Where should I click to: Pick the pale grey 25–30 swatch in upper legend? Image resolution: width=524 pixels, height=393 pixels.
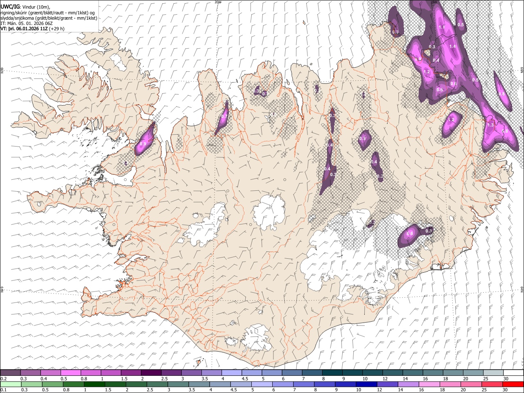[494, 373]
